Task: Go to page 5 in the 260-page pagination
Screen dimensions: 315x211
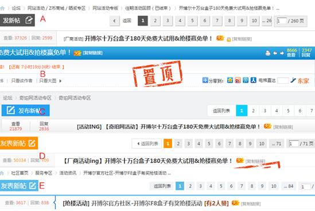Action: pos(192,21)
